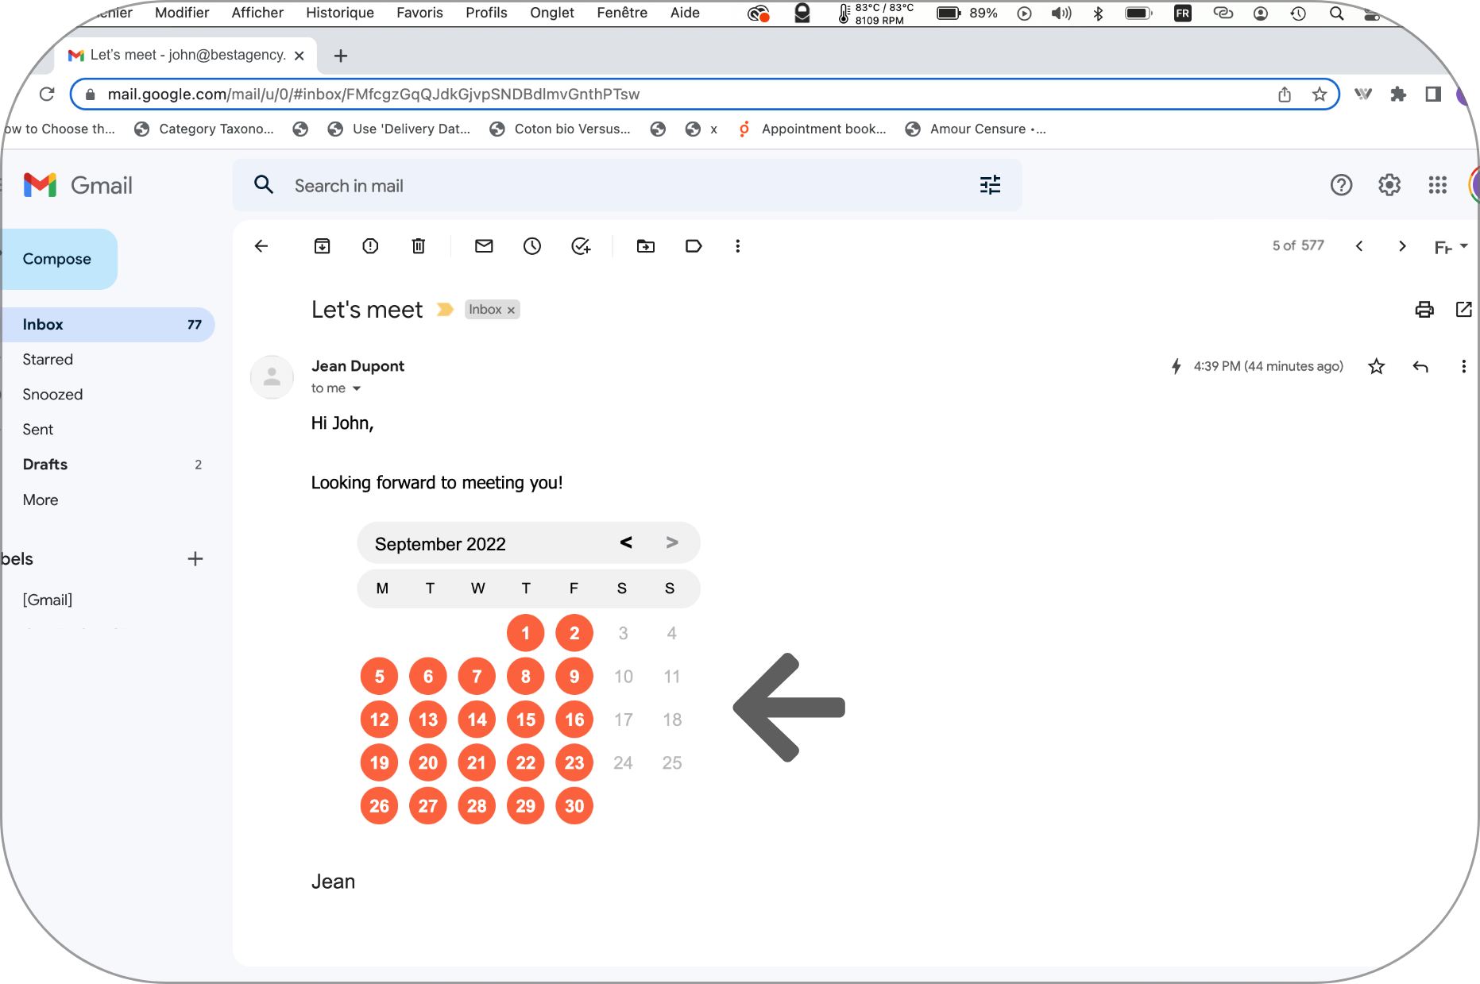1480x984 pixels.
Task: Open a new browser tab
Action: [341, 56]
